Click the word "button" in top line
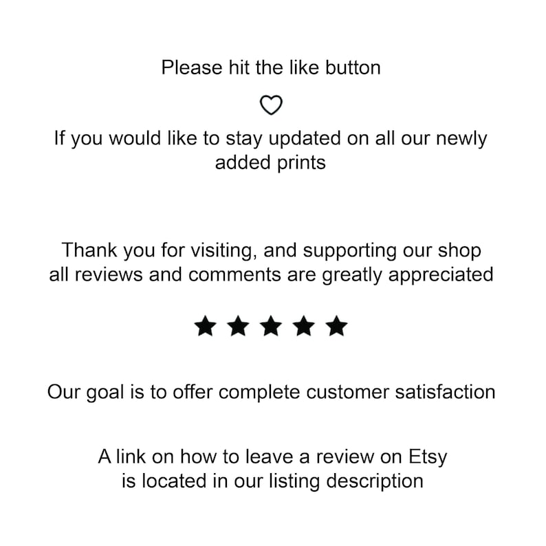546x546 pixels. pos(353,67)
